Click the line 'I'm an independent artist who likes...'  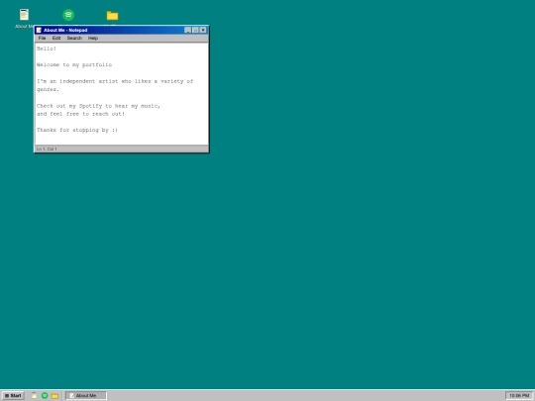pos(115,81)
